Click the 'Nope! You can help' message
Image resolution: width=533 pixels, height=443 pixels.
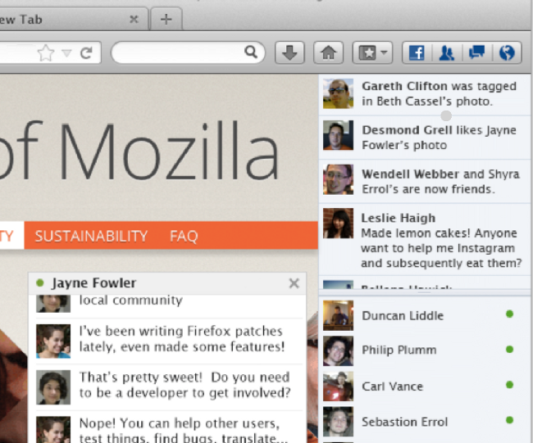[x=184, y=430]
